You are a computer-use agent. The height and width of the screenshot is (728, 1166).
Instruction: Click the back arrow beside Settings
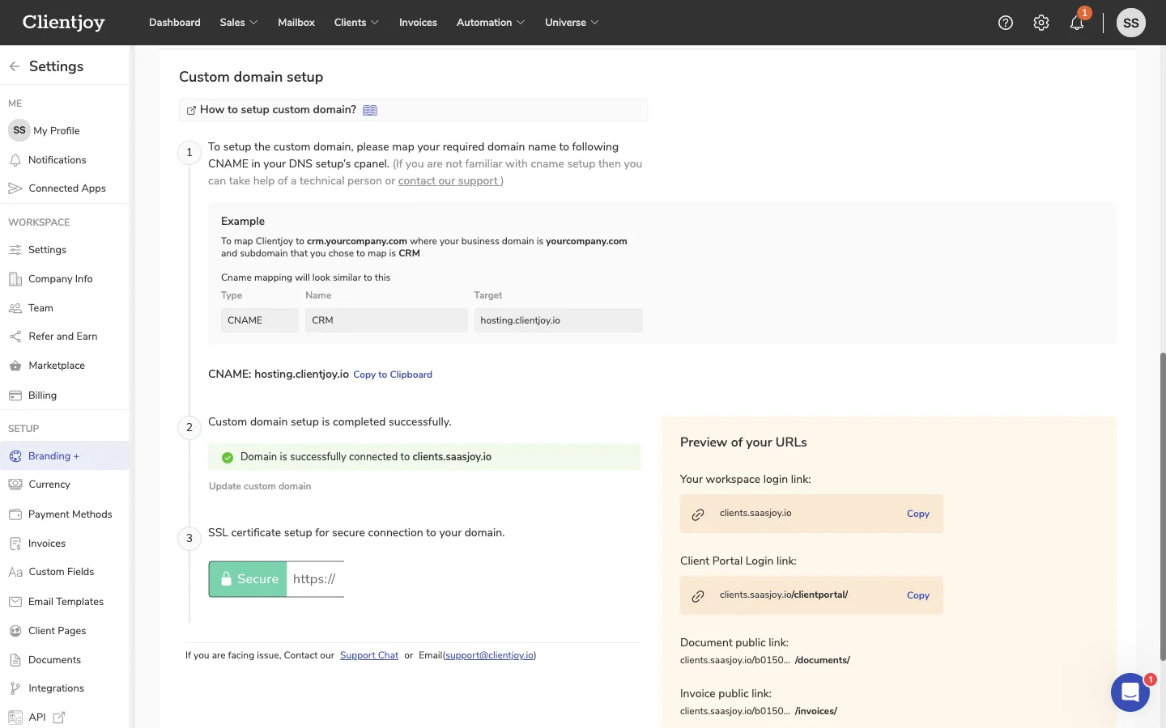15,66
